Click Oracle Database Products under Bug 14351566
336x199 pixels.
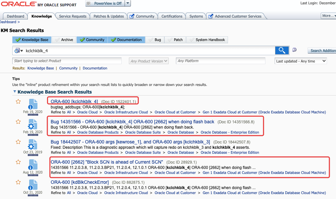tap(98, 132)
